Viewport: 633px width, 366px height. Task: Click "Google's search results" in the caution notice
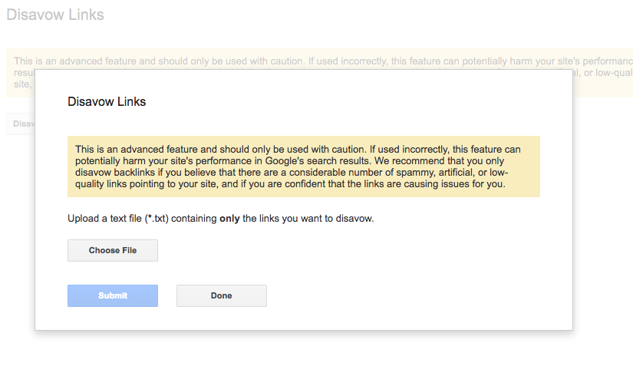click(x=318, y=161)
